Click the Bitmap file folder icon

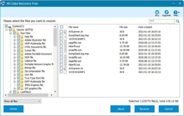click(x=22, y=68)
